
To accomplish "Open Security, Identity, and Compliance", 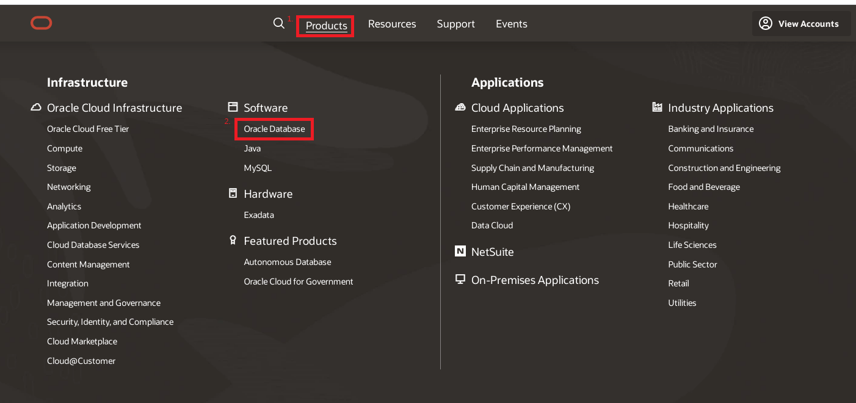I will coord(111,322).
